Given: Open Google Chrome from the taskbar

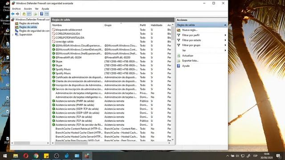Looking at the screenshot, I should [x=36, y=156].
